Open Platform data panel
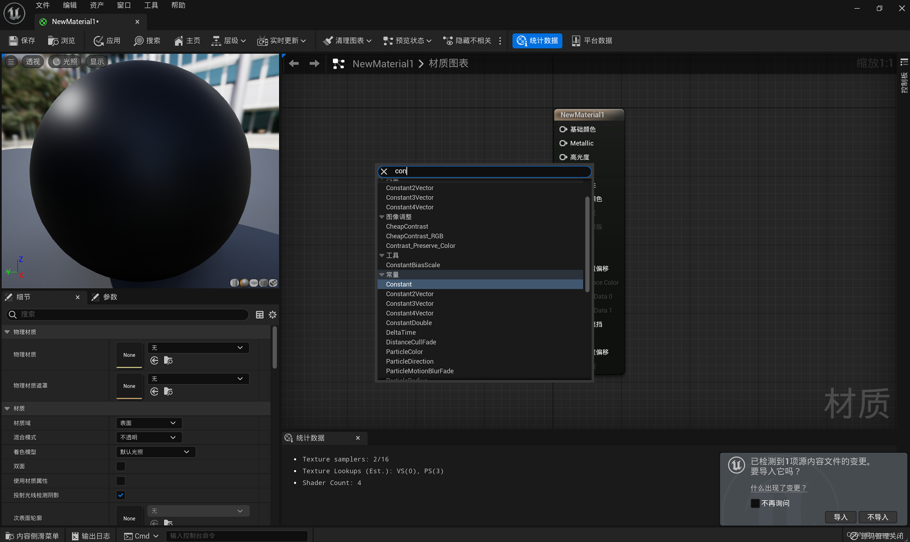The width and height of the screenshot is (910, 542). [x=591, y=40]
